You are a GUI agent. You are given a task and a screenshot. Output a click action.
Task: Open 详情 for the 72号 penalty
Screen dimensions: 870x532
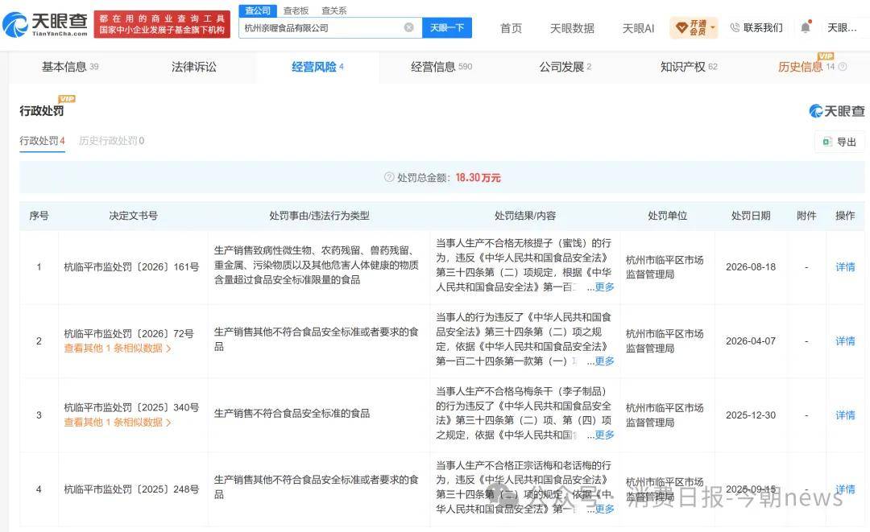(x=845, y=340)
